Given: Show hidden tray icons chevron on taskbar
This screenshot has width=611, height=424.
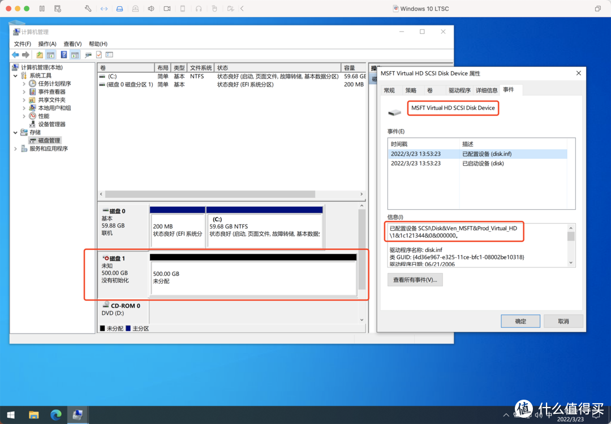Looking at the screenshot, I should pyautogui.click(x=506, y=415).
